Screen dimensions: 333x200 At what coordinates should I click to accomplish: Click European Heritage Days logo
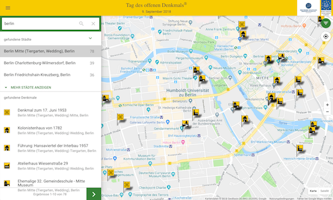(x=326, y=8)
